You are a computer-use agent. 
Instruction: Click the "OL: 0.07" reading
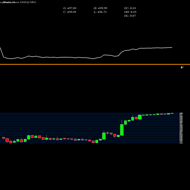[130, 16]
